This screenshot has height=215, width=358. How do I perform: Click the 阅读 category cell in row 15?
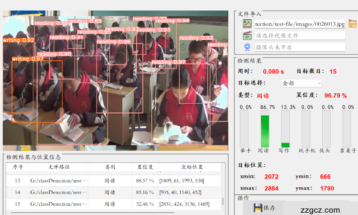(110, 204)
